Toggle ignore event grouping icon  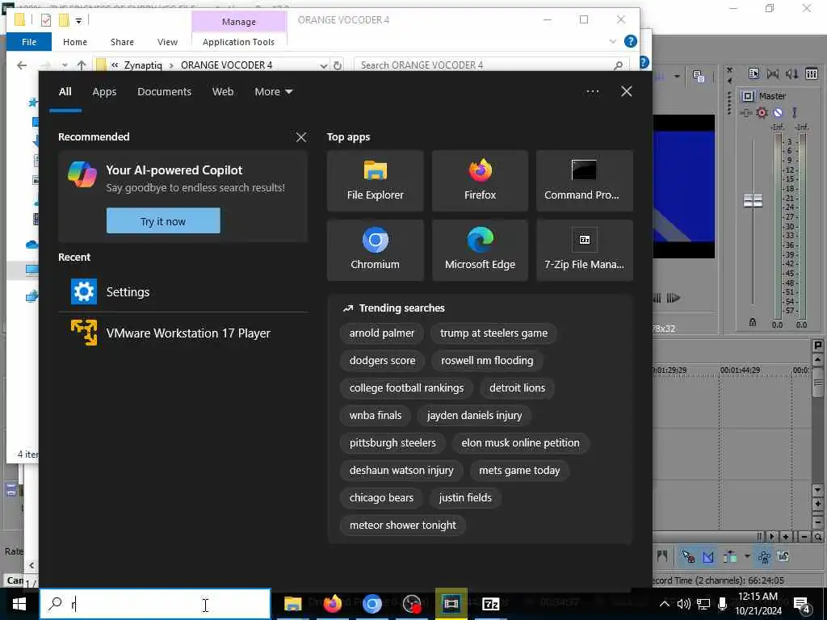(783, 556)
